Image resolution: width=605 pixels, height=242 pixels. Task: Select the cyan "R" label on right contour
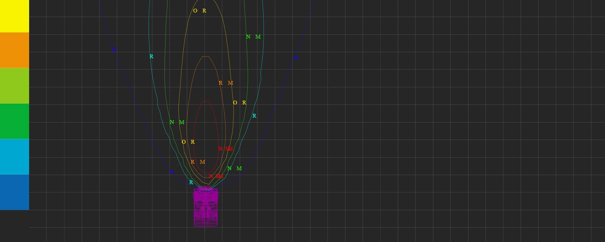tap(254, 116)
